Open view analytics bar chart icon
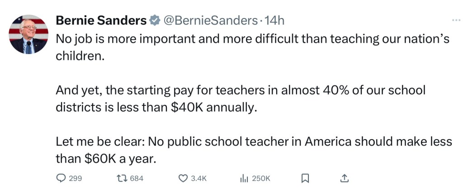463x195 pixels. [x=244, y=178]
